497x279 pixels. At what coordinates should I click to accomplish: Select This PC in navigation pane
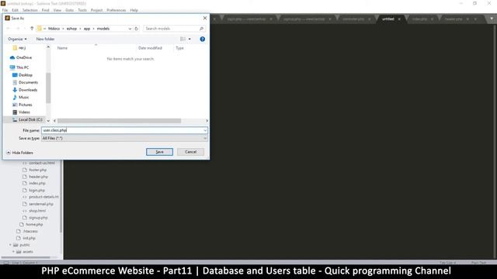pyautogui.click(x=19, y=67)
